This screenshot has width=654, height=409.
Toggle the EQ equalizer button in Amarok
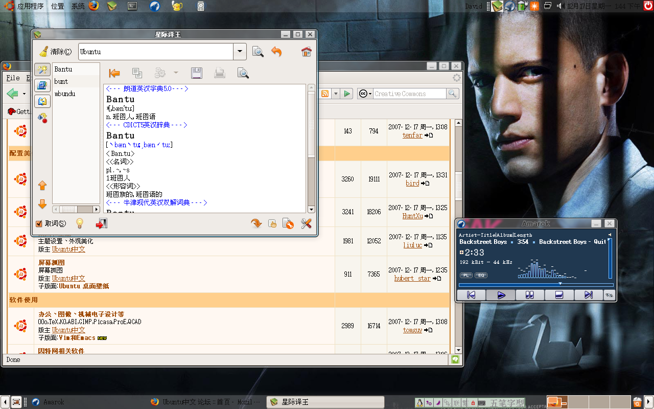481,275
